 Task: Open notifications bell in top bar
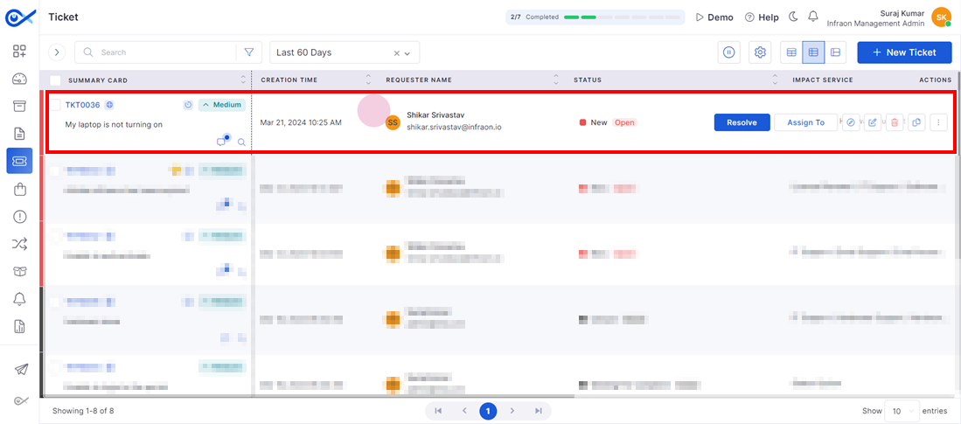point(812,17)
